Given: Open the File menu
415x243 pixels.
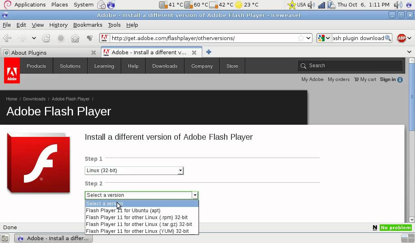Looking at the screenshot, I should tap(6, 25).
